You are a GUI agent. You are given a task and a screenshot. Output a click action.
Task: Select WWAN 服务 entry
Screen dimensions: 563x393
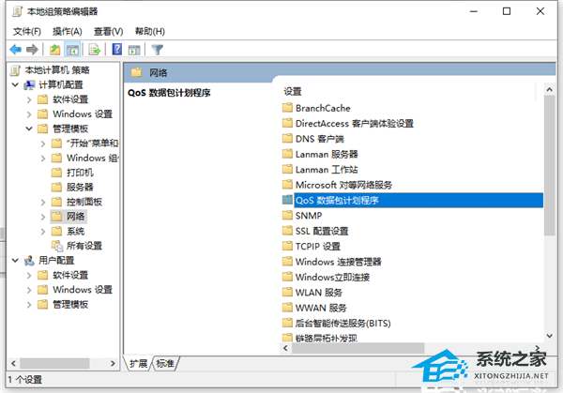321,308
